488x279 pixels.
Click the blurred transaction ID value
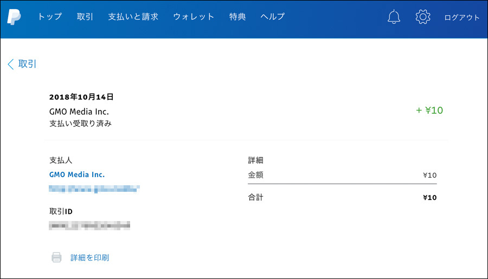89,225
